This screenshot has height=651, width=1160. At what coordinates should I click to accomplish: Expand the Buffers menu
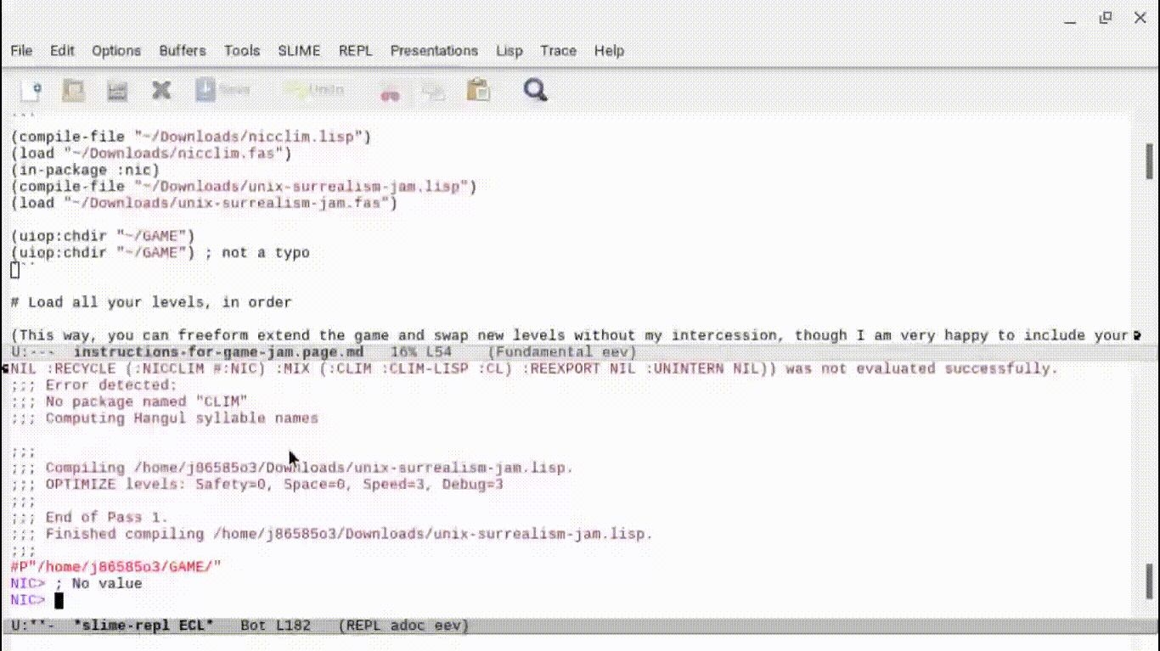tap(183, 51)
